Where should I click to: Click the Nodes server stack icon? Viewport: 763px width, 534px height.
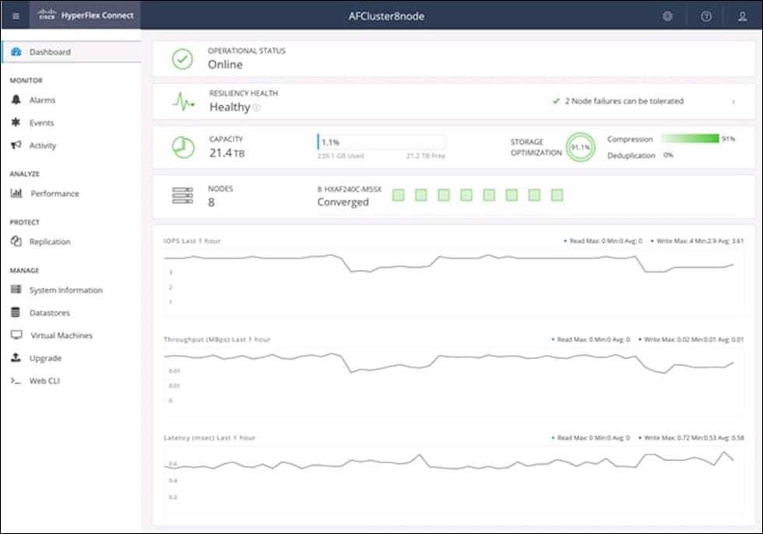coord(182,195)
